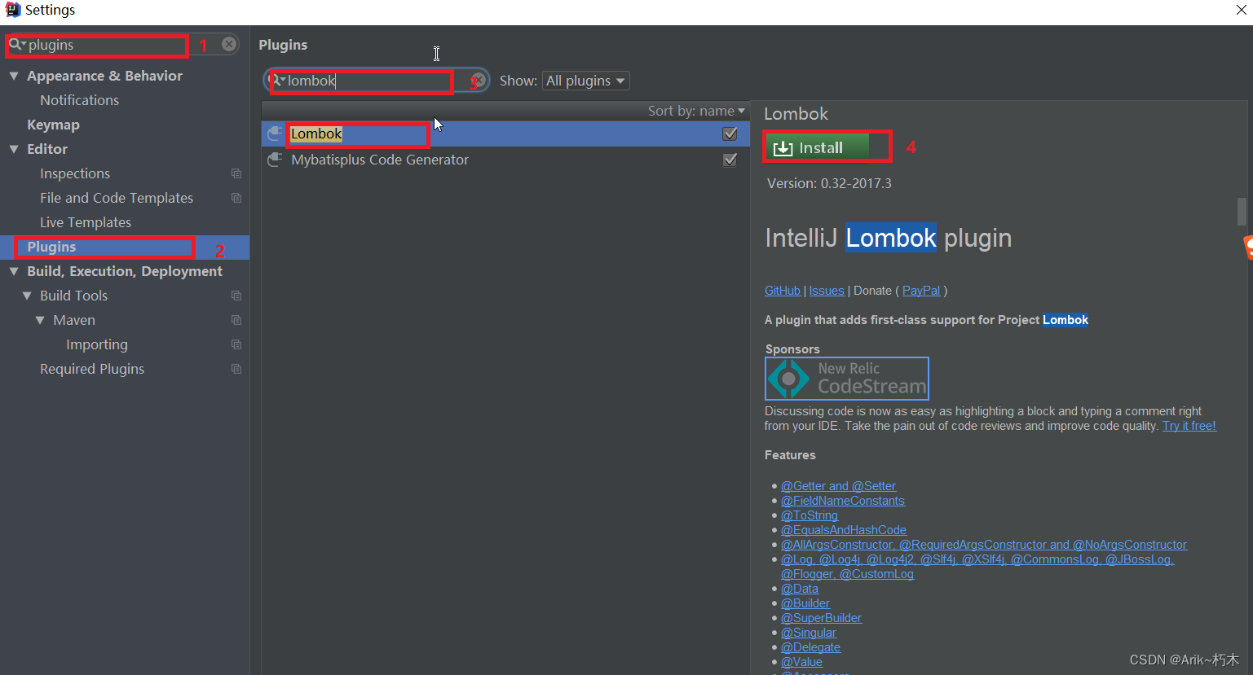Click project-level icon next to Importing
This screenshot has height=675, width=1253.
tap(236, 344)
